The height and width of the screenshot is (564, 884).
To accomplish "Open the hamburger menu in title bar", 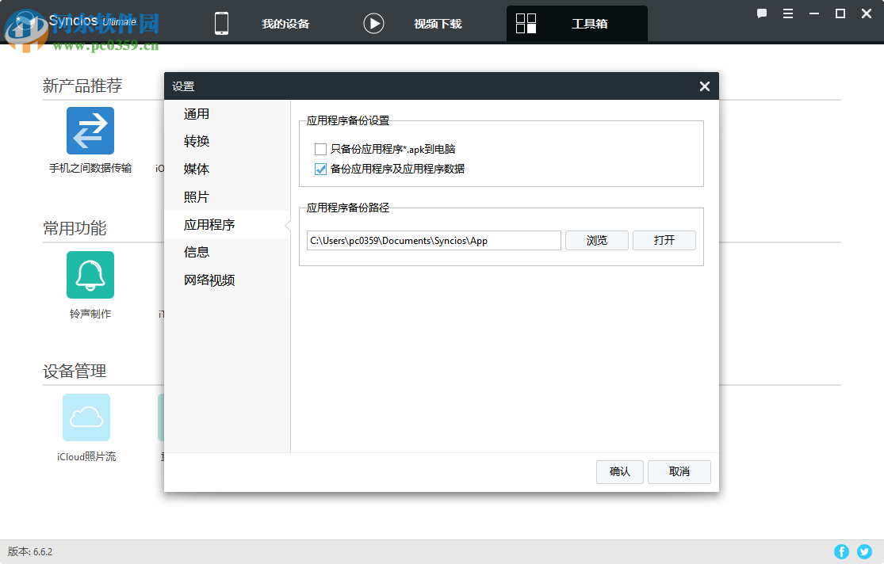I will pyautogui.click(x=787, y=13).
